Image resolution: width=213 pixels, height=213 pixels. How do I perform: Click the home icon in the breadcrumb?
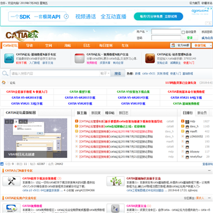click(4, 82)
